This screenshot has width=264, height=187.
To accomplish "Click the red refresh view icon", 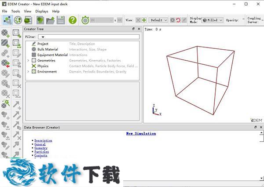I will click(178, 20).
